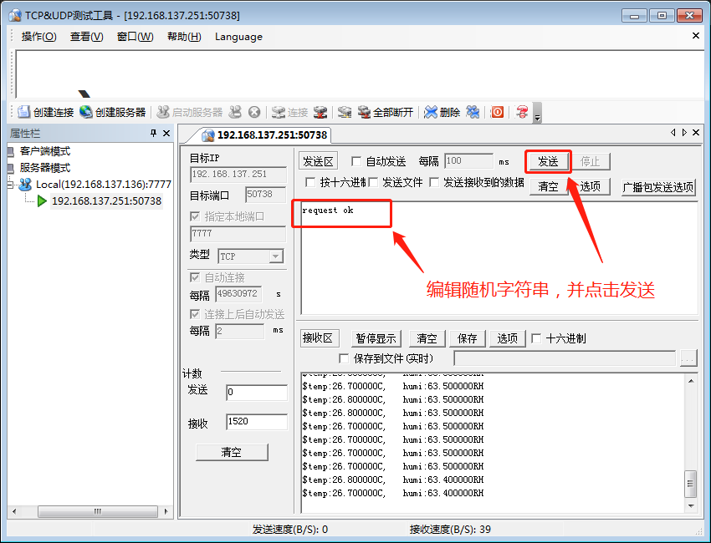Screen dimensions: 711x543
Task: Click the 创建服务器 create server globe icon
Action: coord(85,111)
